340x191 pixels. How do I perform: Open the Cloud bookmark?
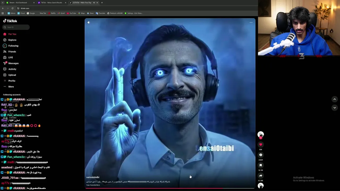pos(21,13)
